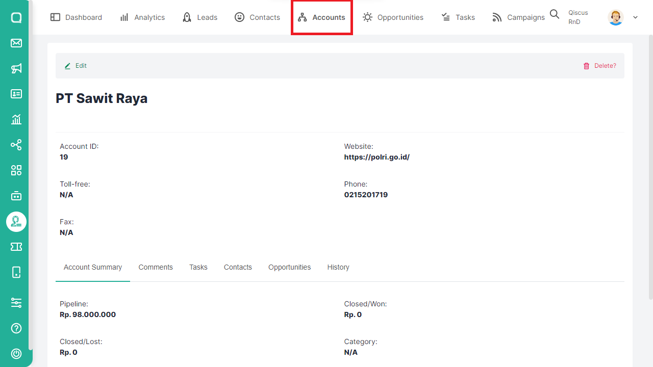Open the sliders settings icon in sidebar
Screen dimensions: 653x367
click(x=16, y=303)
